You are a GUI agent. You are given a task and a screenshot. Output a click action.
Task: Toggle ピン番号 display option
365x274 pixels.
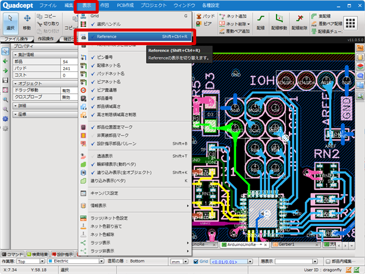point(105,56)
